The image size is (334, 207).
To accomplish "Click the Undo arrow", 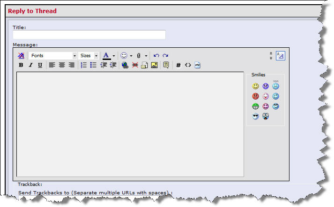I will (156, 56).
